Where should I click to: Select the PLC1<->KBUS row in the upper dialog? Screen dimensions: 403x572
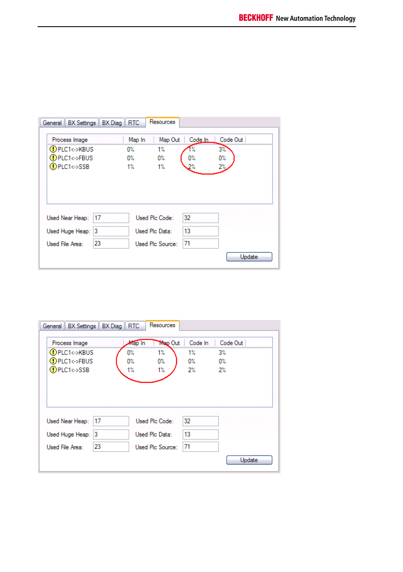click(x=160, y=149)
